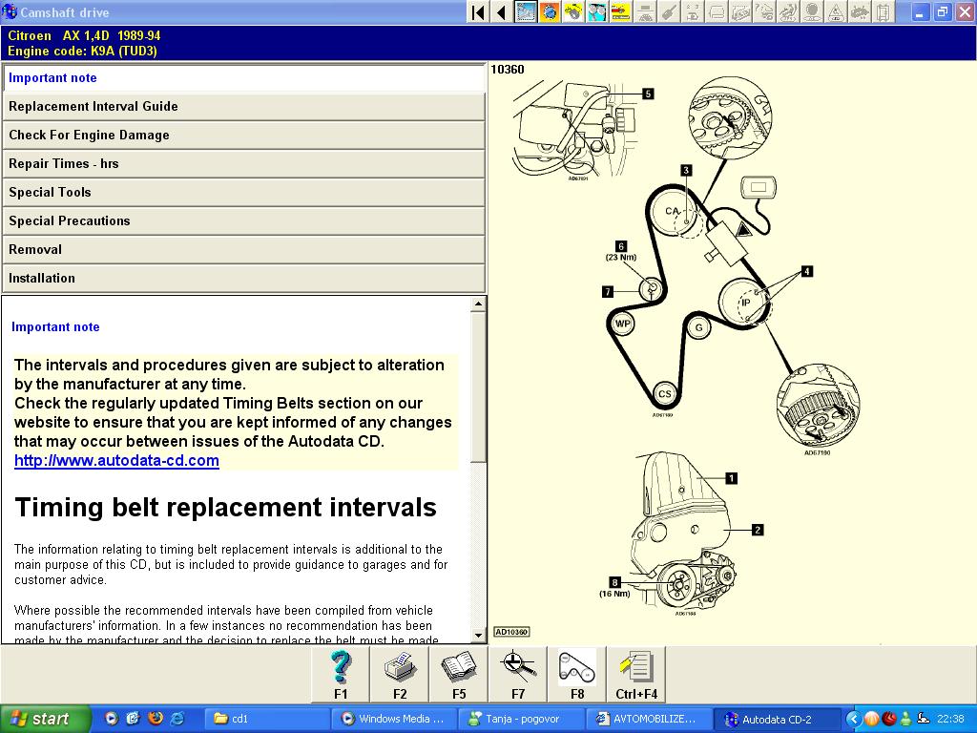Open the F5 book button
Screen dimensions: 977x733
(x=459, y=675)
